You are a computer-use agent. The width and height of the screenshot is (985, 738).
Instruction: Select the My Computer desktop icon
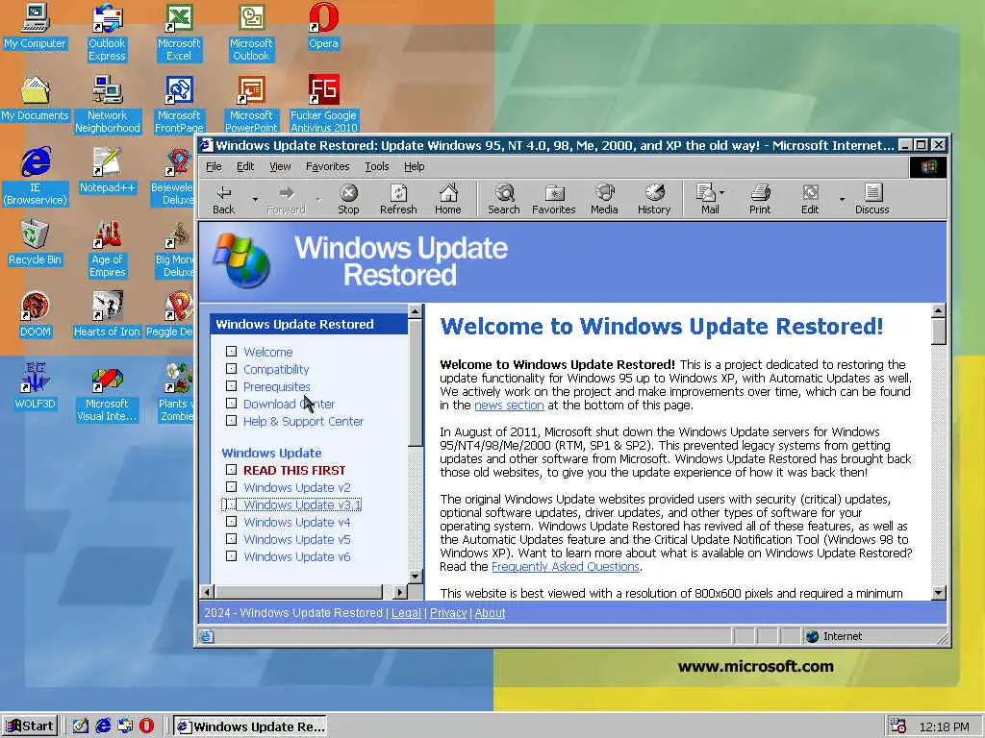pyautogui.click(x=35, y=26)
